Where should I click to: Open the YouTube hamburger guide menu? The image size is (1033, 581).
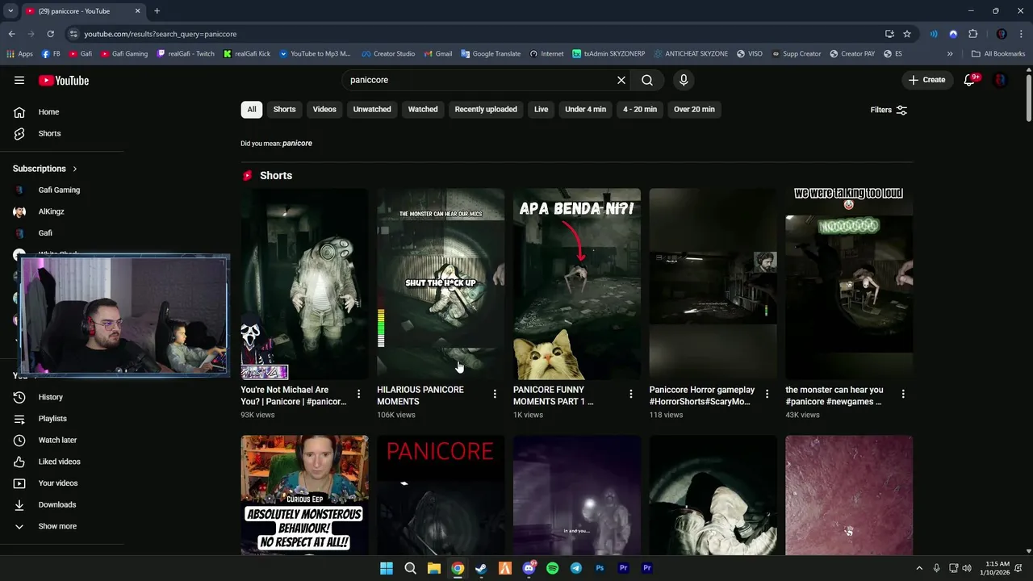coord(19,80)
